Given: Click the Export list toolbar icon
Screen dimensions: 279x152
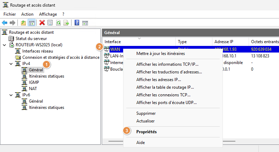Looking at the screenshot, I should 66,23.
